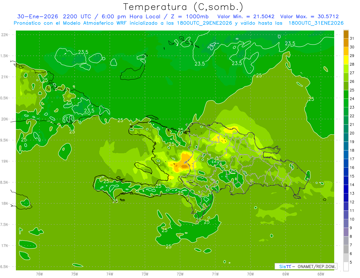Screen dimensions: 360x278
Task: Click the orange legend swatch between 30 and 31
Action: pos(346,43)
